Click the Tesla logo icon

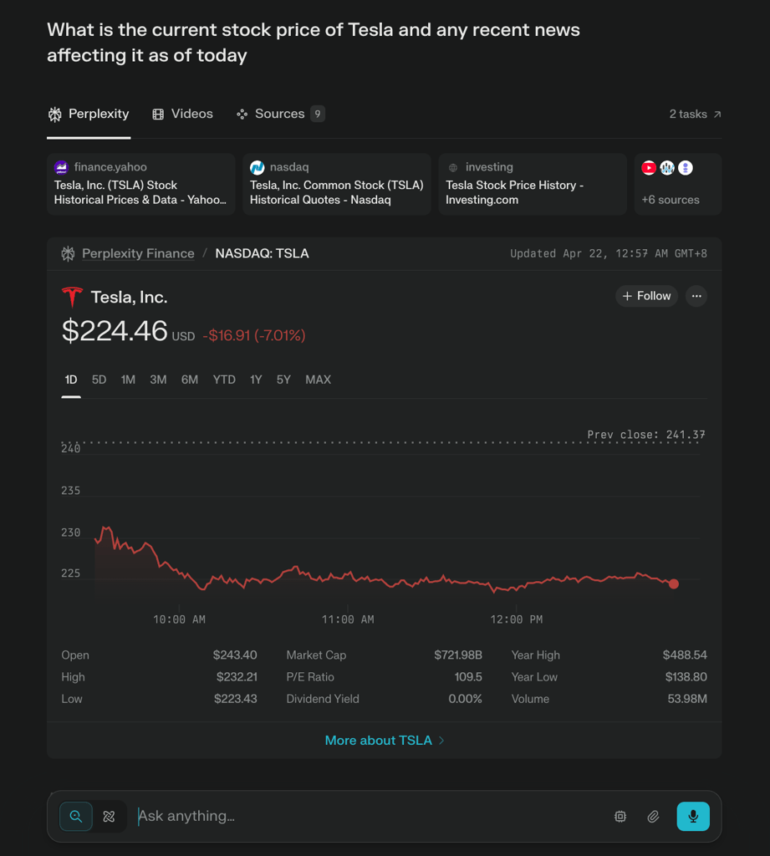(x=72, y=297)
